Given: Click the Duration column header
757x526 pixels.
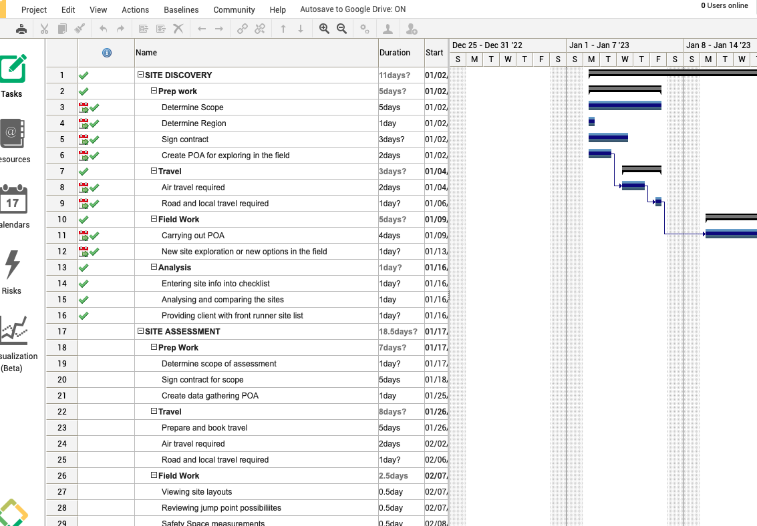Looking at the screenshot, I should coord(401,53).
